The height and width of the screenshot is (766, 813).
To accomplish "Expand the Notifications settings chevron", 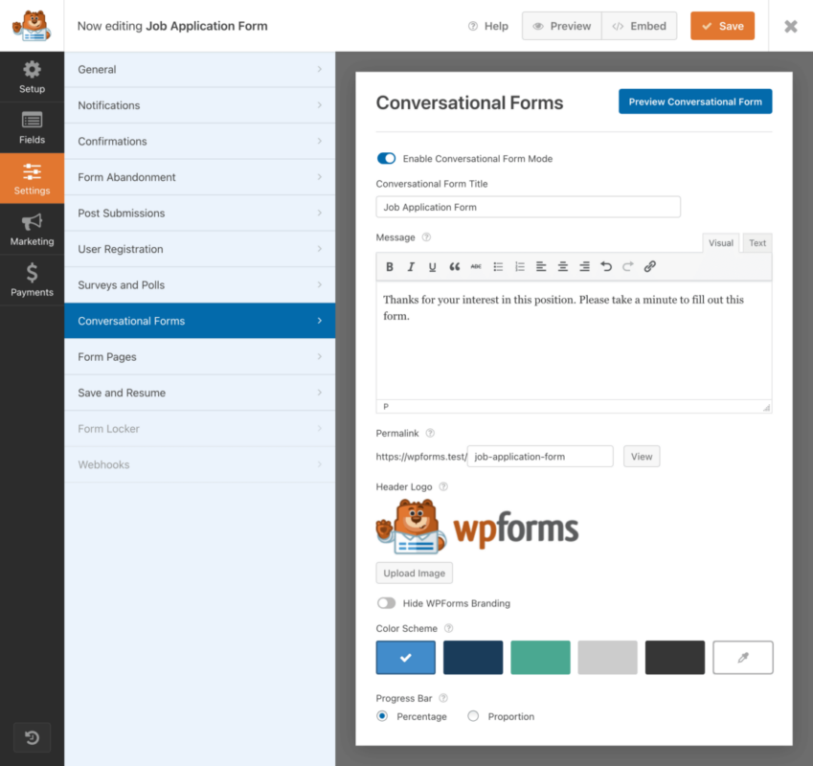I will pyautogui.click(x=319, y=105).
